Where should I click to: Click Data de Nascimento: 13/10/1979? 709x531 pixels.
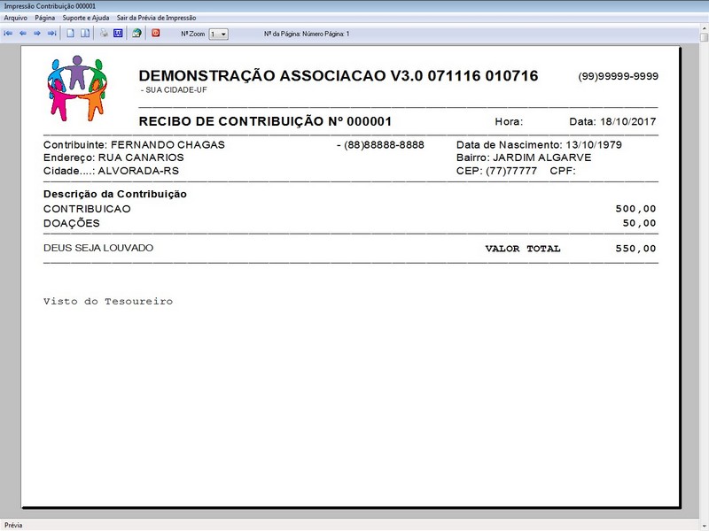(x=539, y=145)
